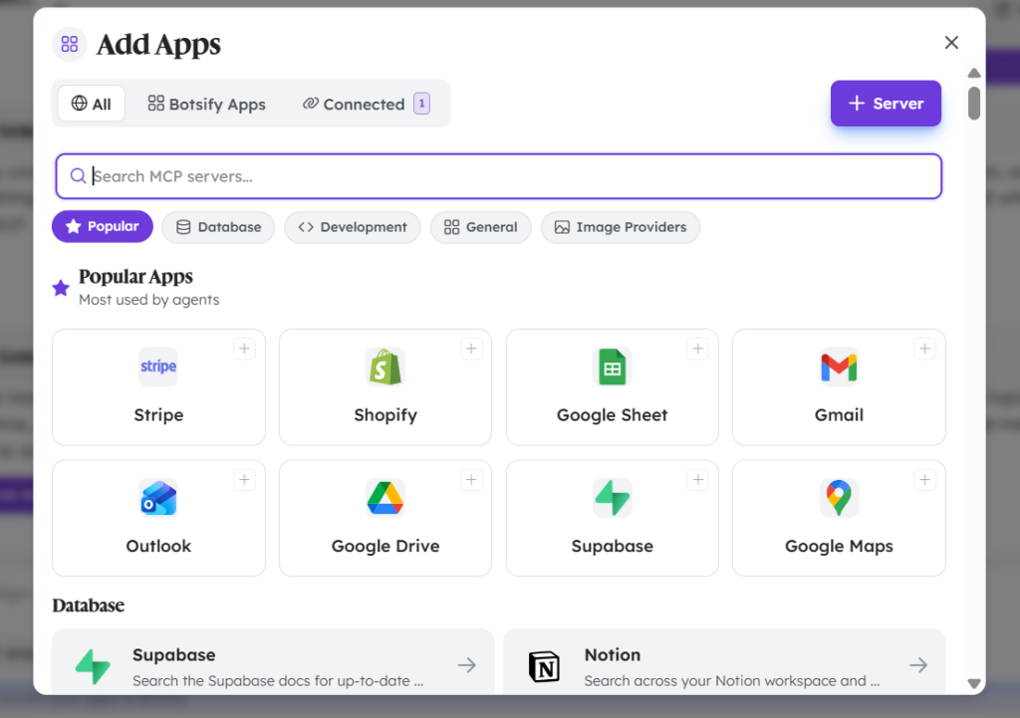Add Google Drive using its plus icon
The height and width of the screenshot is (718, 1020).
tap(471, 480)
